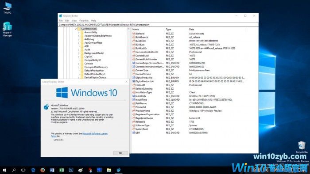
Task: Launch Microsoft Edge from the taskbar
Action: 33,170
